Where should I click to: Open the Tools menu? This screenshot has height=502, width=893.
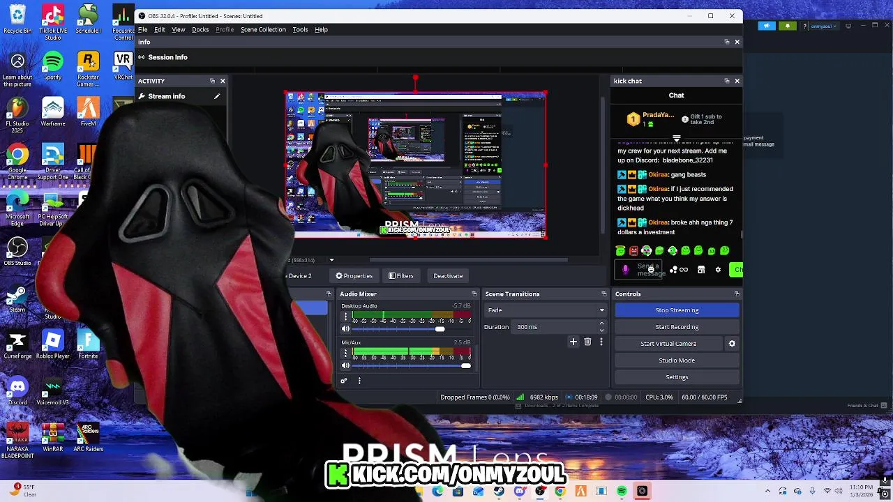point(300,29)
